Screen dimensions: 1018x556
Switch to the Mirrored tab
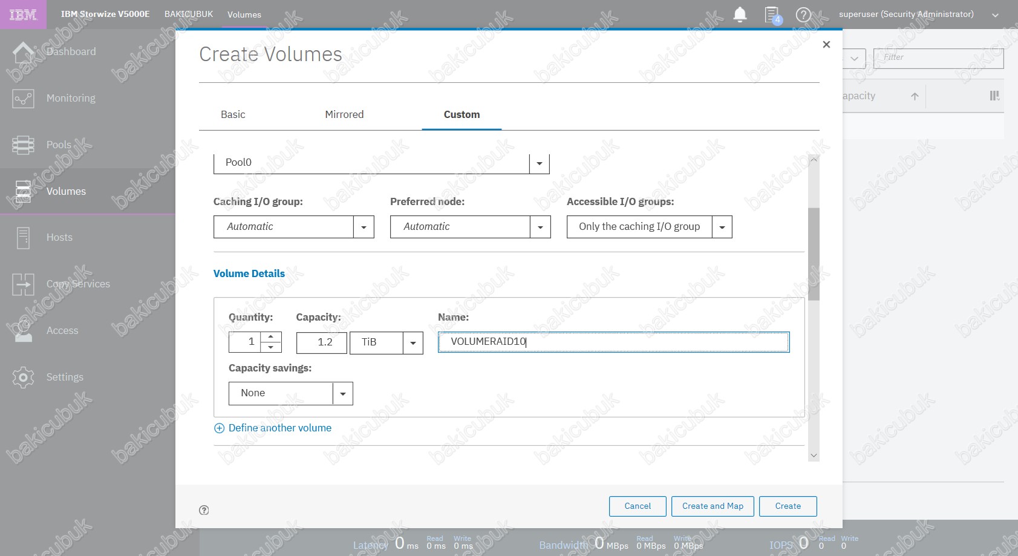coord(344,114)
